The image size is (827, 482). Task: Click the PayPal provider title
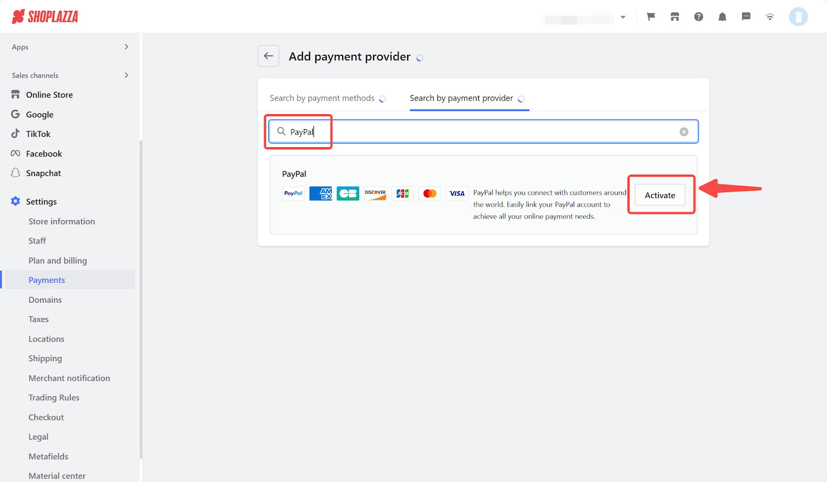click(294, 174)
